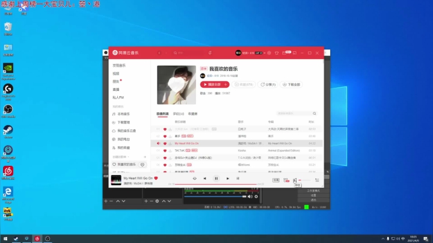Open OBS audio mixer gear icon
Viewport: 433px width, 243px height.
click(256, 197)
